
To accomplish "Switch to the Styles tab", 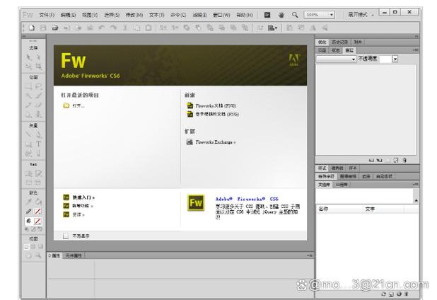I will pos(322,168).
